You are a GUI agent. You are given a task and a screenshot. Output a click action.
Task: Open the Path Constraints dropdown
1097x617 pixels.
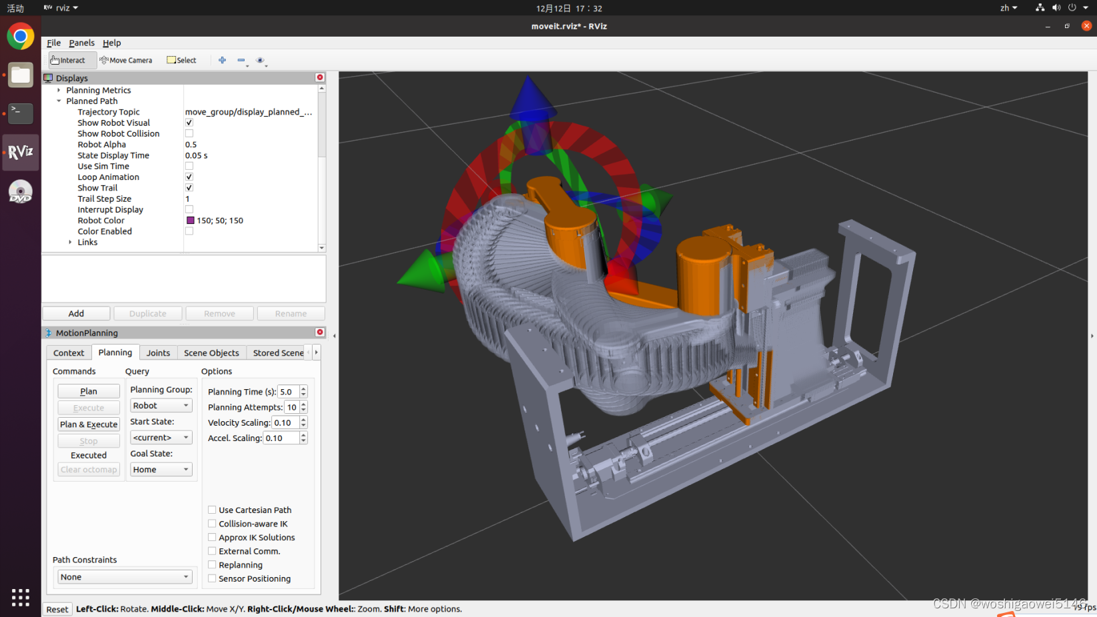pyautogui.click(x=125, y=577)
